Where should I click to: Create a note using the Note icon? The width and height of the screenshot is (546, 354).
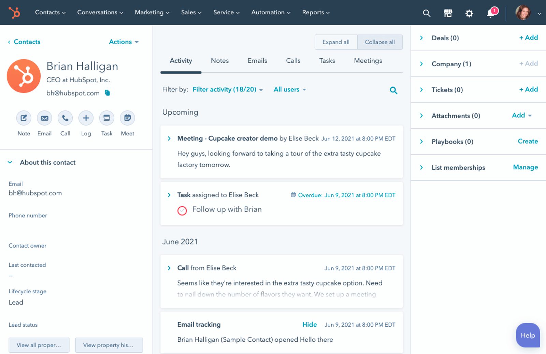(x=23, y=118)
